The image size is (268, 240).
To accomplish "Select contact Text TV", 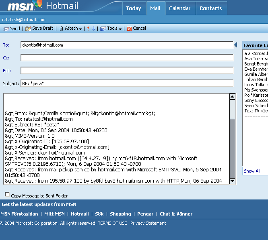I will (256, 111).
